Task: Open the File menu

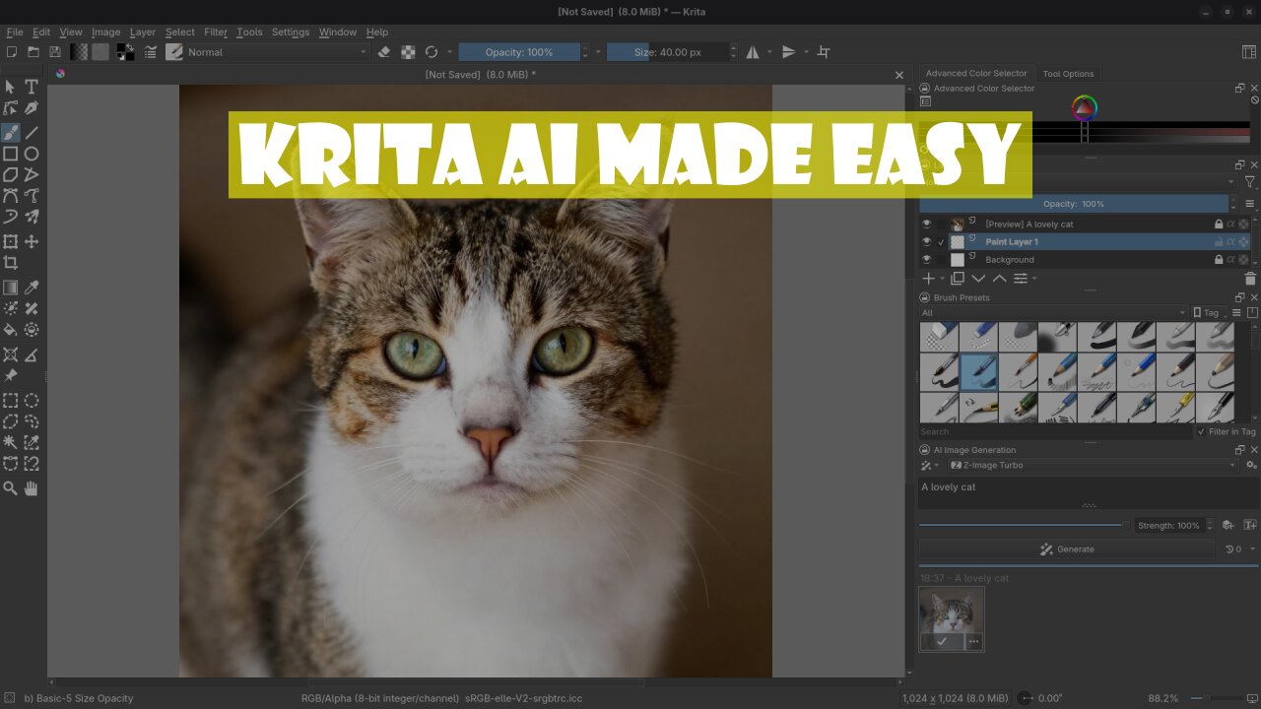Action: pos(15,32)
